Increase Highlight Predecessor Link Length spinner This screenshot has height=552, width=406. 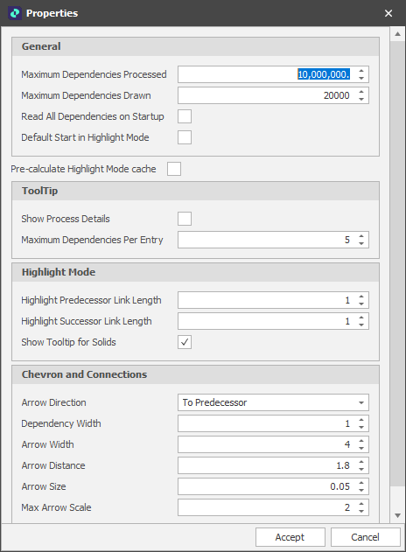(x=361, y=297)
